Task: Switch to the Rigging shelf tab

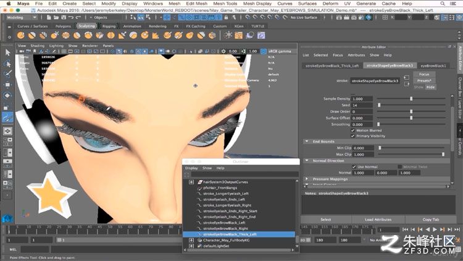Action: pyautogui.click(x=109, y=26)
